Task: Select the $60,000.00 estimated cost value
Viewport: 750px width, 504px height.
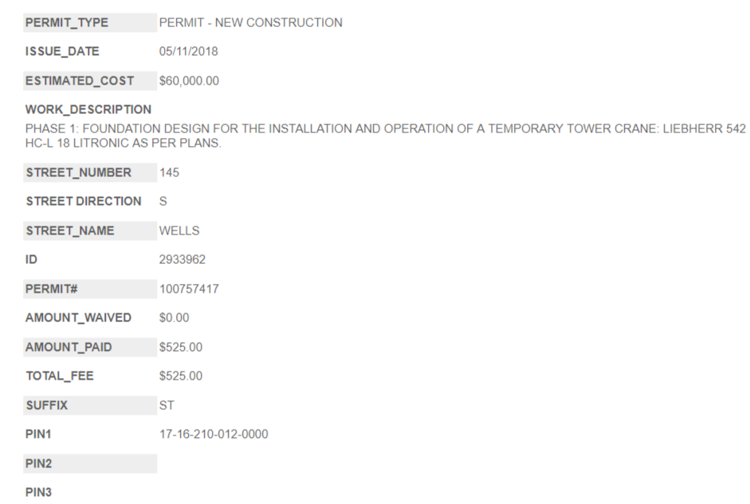Action: (189, 81)
